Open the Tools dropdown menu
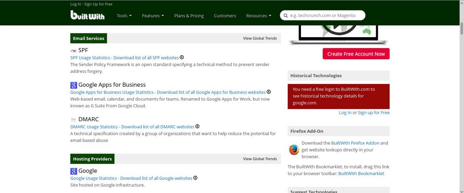 124,16
